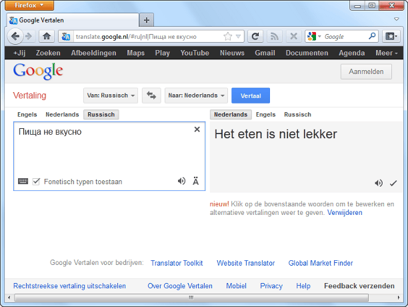Open the Website Translator link

pyautogui.click(x=245, y=263)
